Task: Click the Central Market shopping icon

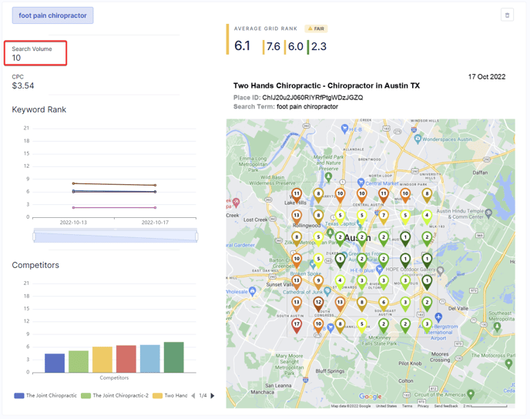Action: coord(361,183)
